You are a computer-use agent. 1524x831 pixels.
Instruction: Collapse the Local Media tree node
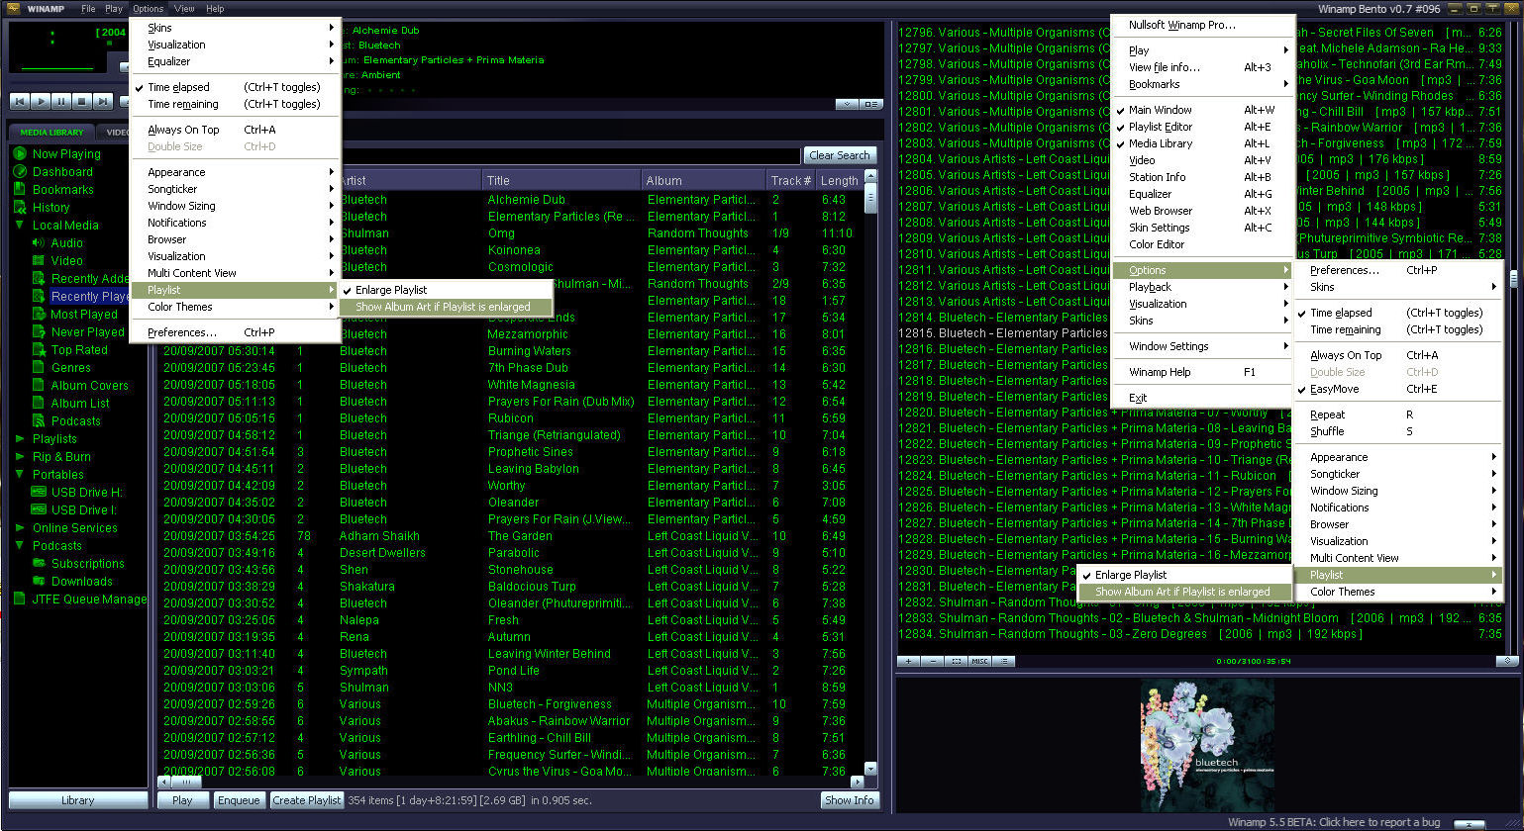click(20, 226)
